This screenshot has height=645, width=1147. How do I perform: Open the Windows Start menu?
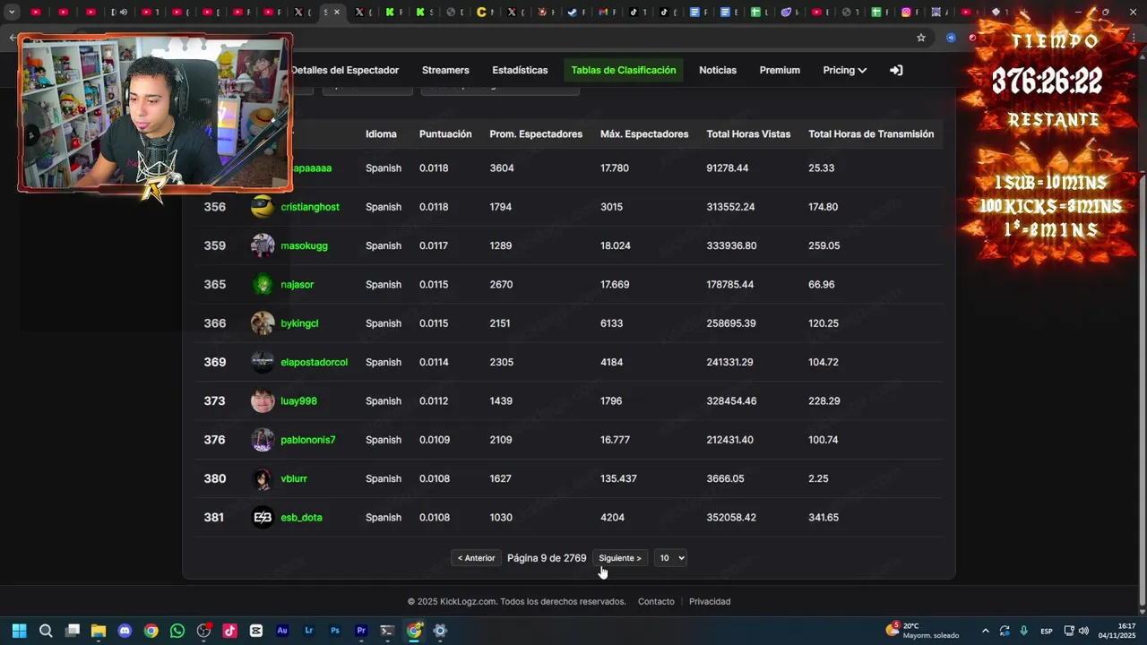(20, 631)
